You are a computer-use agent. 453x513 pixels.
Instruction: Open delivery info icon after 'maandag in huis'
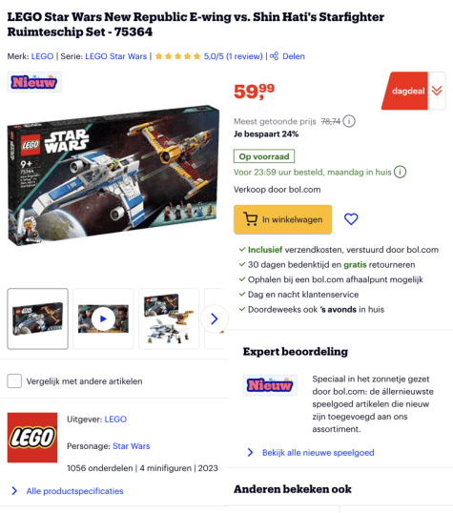click(x=400, y=172)
